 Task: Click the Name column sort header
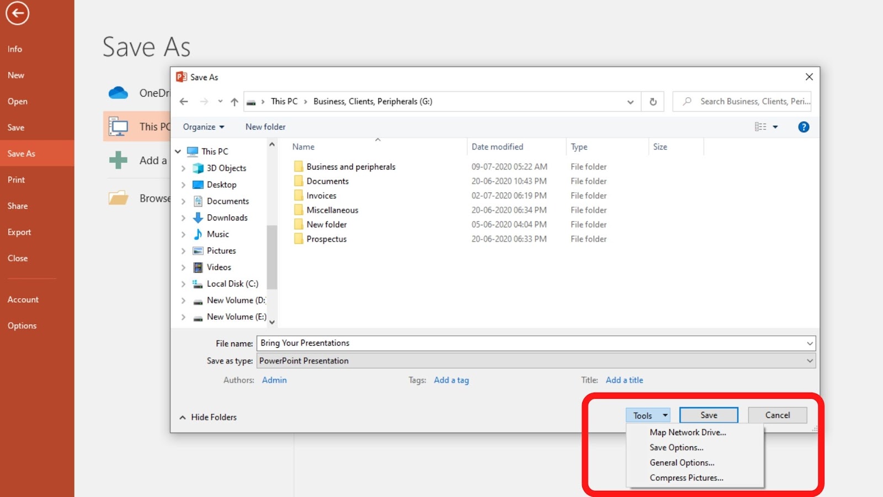click(x=302, y=146)
